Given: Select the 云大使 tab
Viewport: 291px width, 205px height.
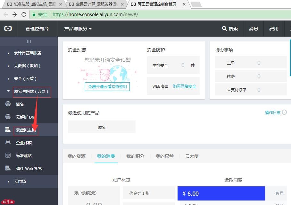Looking at the screenshot, I should 192,156.
